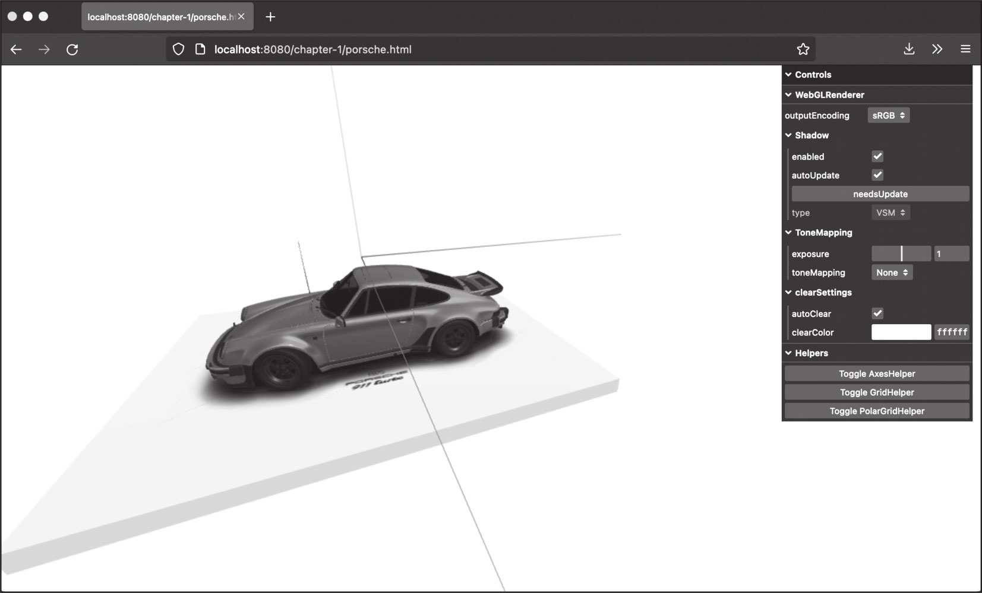Click Toggle GridHelper button
This screenshot has height=593, width=982.
[876, 392]
